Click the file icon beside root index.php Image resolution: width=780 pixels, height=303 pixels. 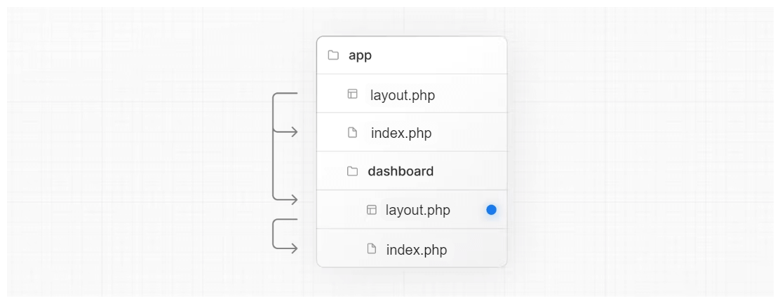pyautogui.click(x=353, y=132)
